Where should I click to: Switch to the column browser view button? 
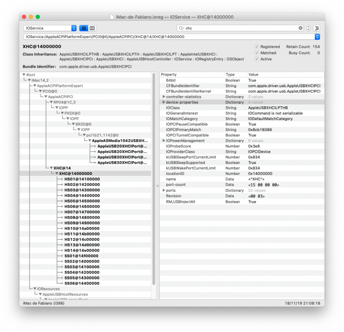[92, 28]
